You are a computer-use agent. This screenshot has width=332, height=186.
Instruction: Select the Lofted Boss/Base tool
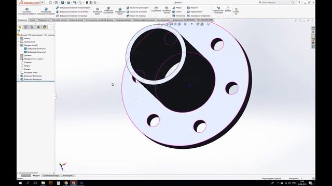point(72,12)
